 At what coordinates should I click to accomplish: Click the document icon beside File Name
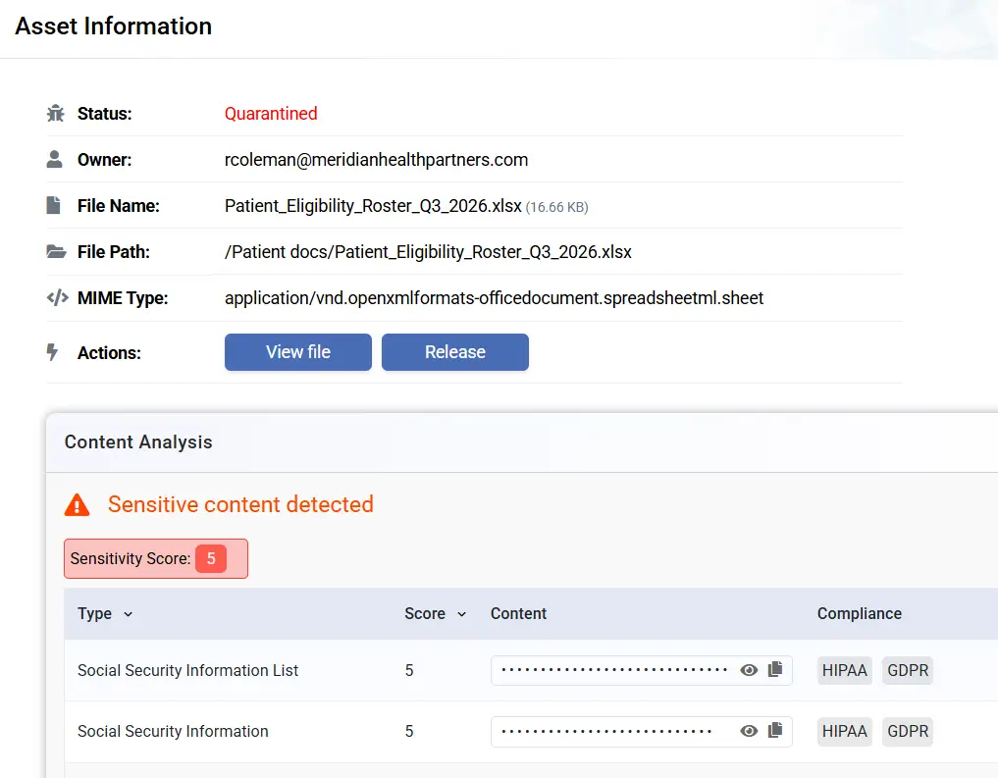pos(53,205)
